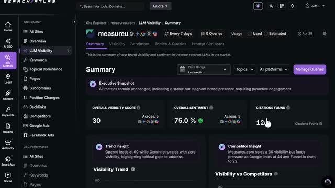The height and width of the screenshot is (188, 335).
Task: Click the 75.0 % sentiment value
Action: click(x=185, y=121)
